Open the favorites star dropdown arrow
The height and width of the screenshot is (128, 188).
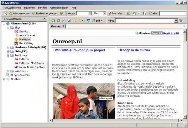point(82,21)
